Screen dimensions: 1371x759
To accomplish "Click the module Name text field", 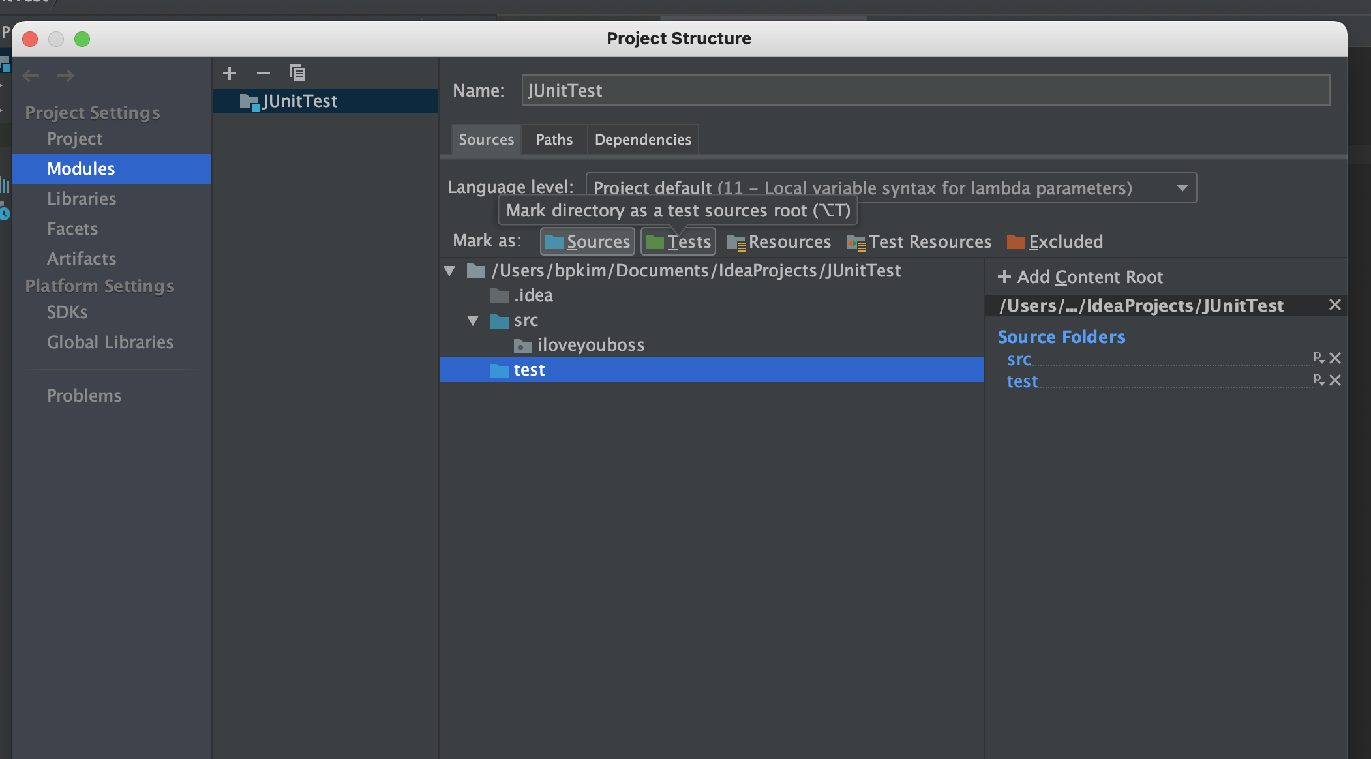I will click(925, 90).
